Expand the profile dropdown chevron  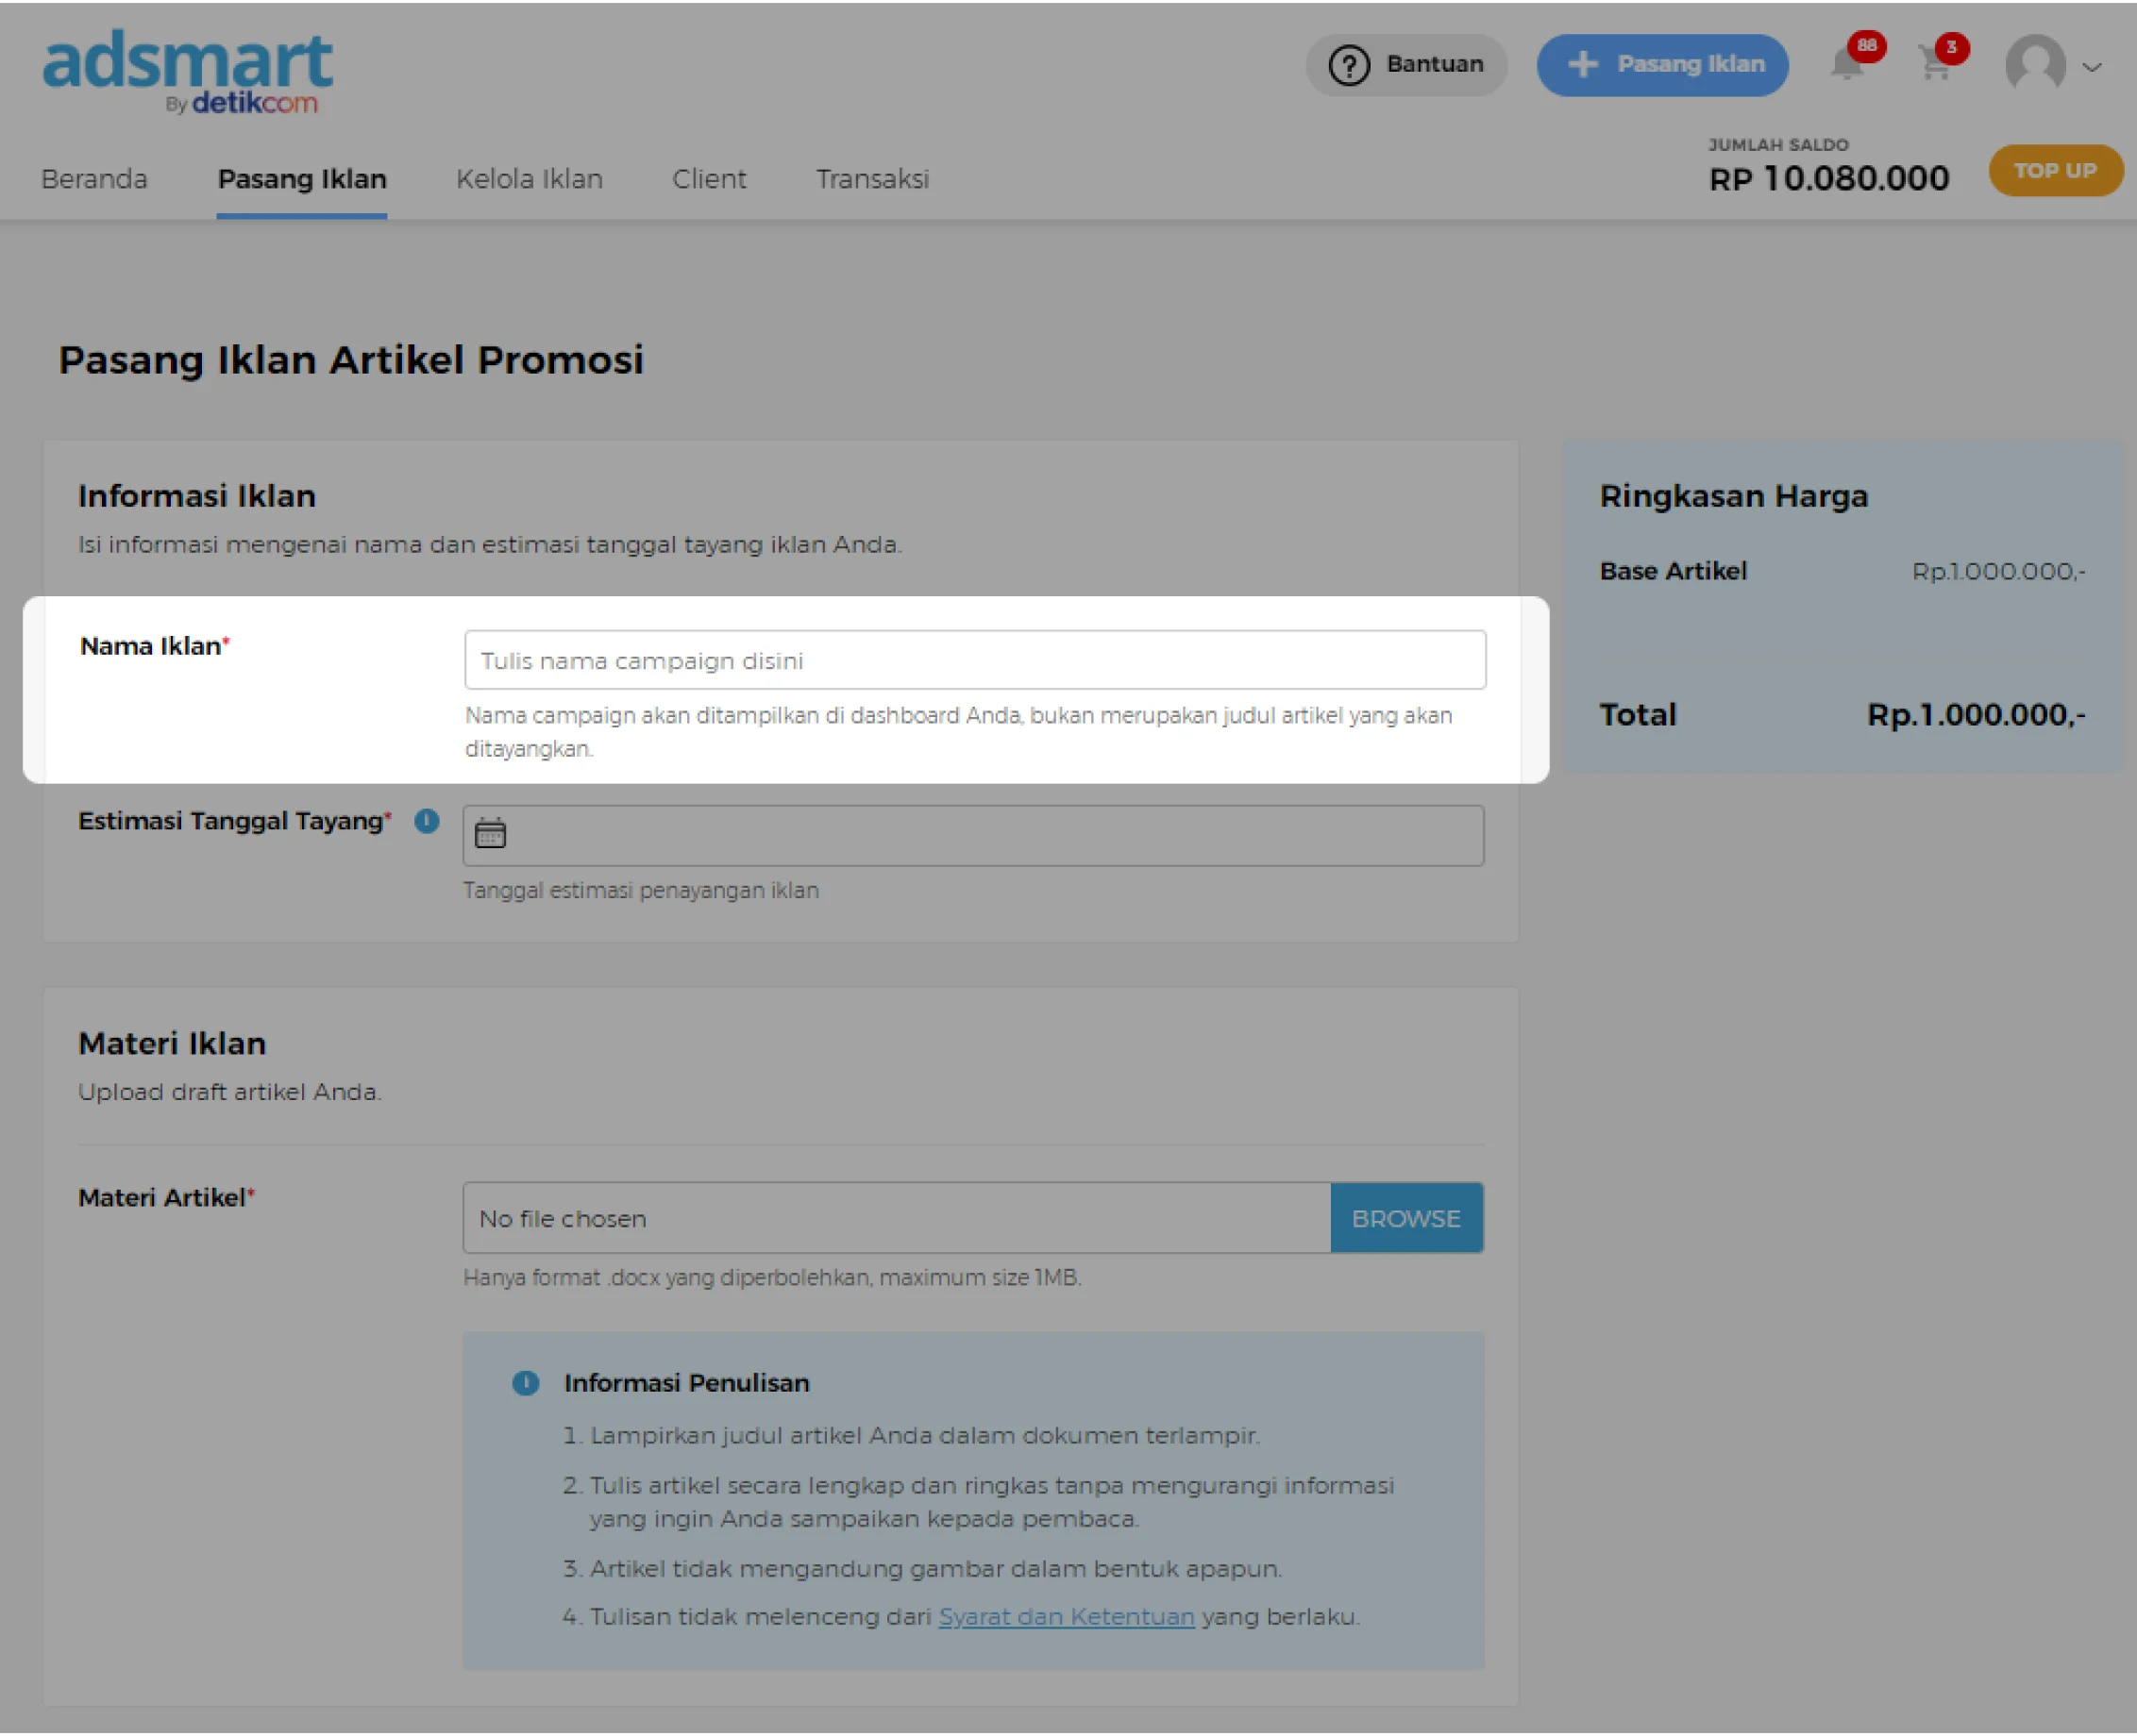(x=2091, y=68)
